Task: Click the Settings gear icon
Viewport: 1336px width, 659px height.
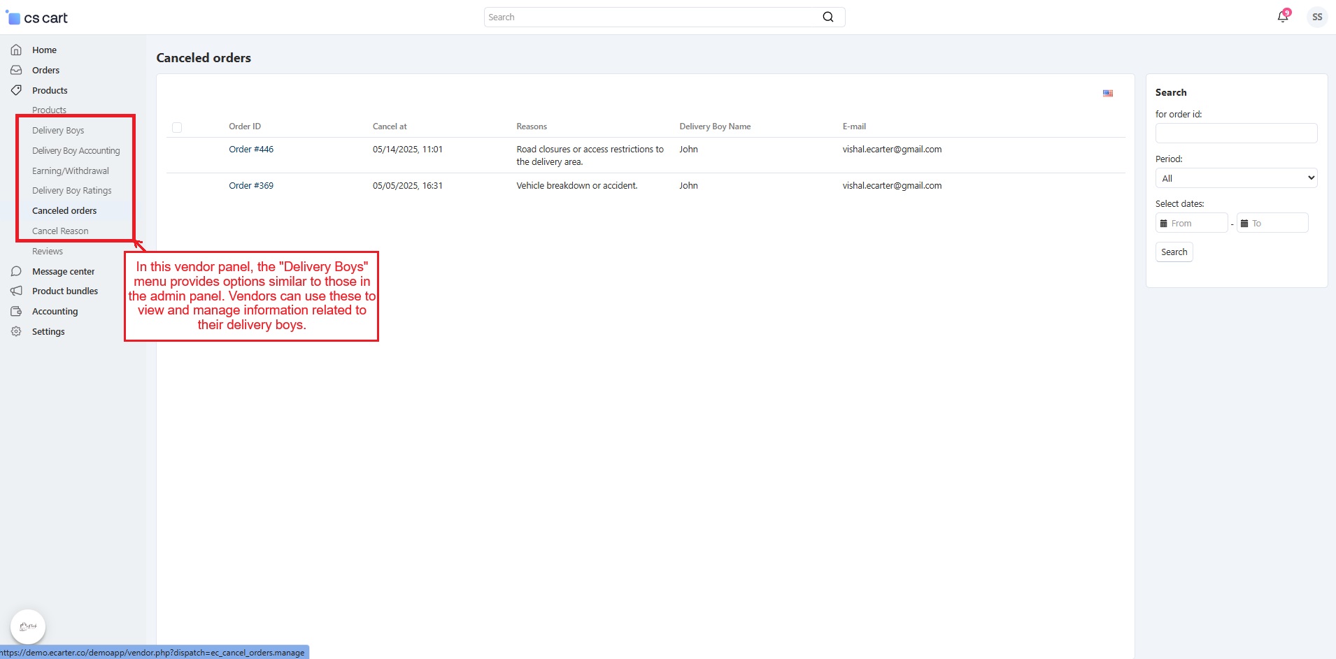Action: (x=16, y=331)
